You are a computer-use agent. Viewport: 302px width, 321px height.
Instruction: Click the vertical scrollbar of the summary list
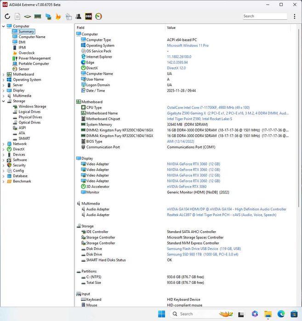click(x=298, y=118)
